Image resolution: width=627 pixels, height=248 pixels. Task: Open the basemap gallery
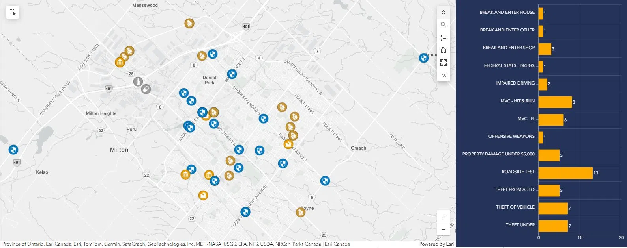(x=444, y=63)
